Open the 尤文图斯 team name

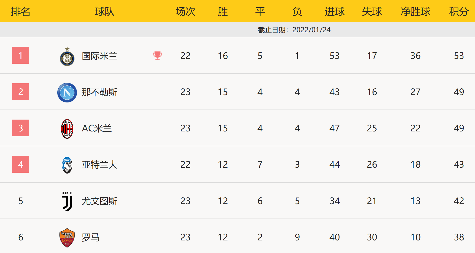point(99,201)
